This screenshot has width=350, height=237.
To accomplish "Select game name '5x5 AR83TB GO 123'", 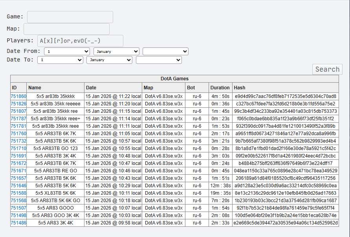I will [x=55, y=148].
